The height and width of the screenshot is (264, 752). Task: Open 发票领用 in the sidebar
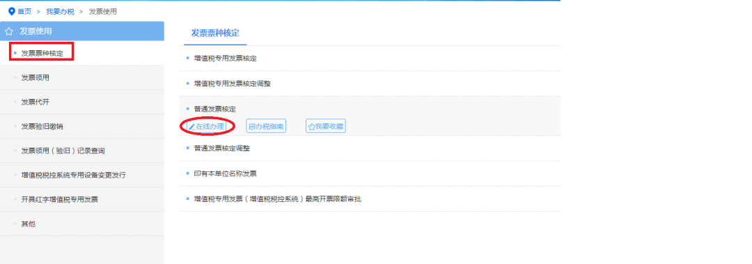pyautogui.click(x=35, y=77)
